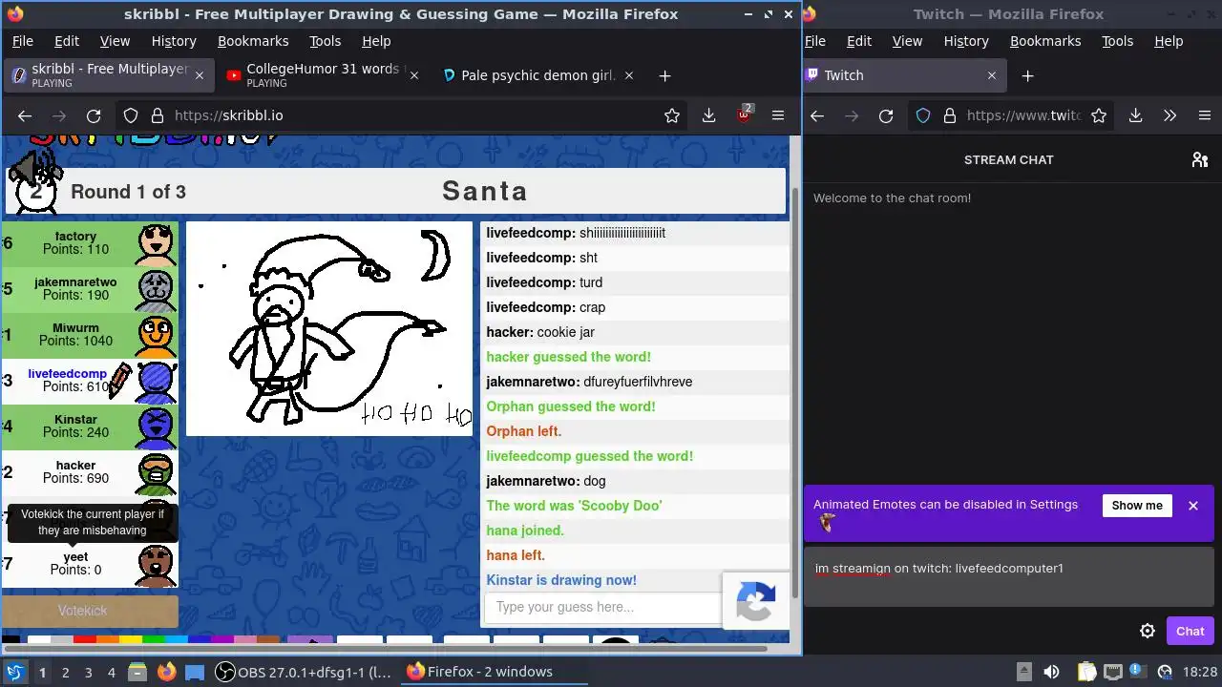
Task: Open Bookmarks menu in skribbl Firefox window
Action: (x=253, y=41)
